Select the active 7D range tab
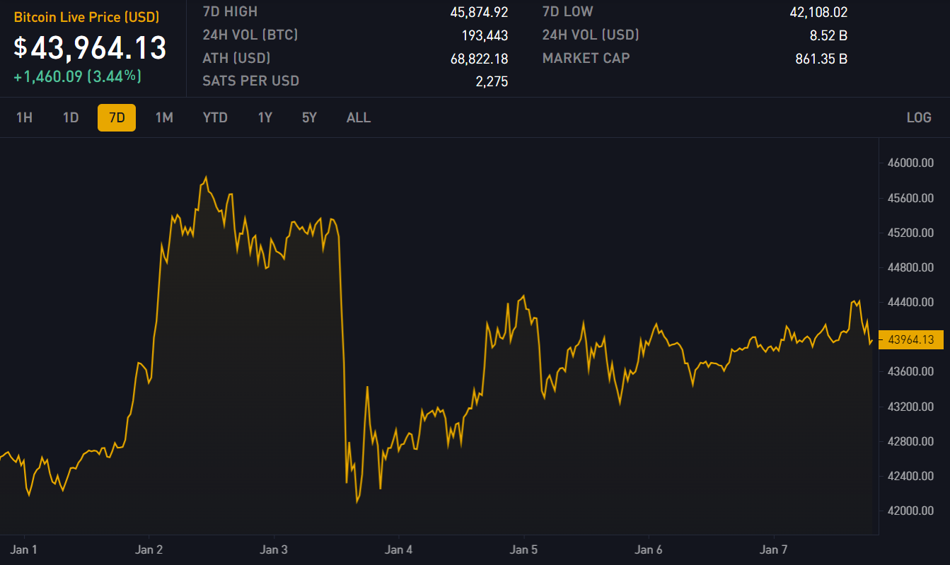The width and height of the screenshot is (950, 565). point(117,118)
